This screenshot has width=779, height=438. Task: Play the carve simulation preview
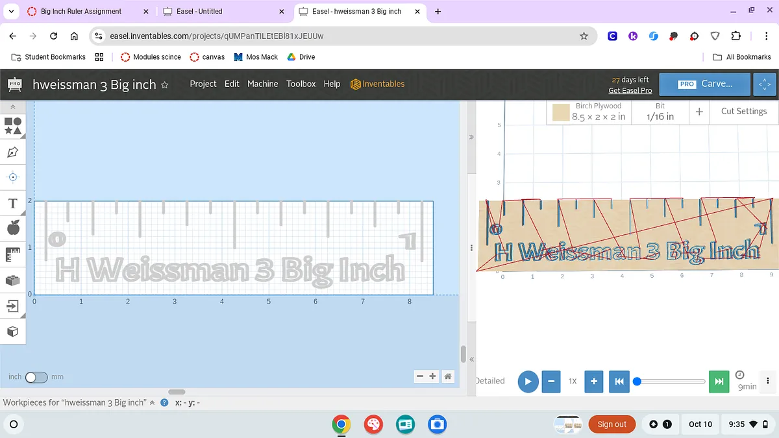[x=528, y=382]
